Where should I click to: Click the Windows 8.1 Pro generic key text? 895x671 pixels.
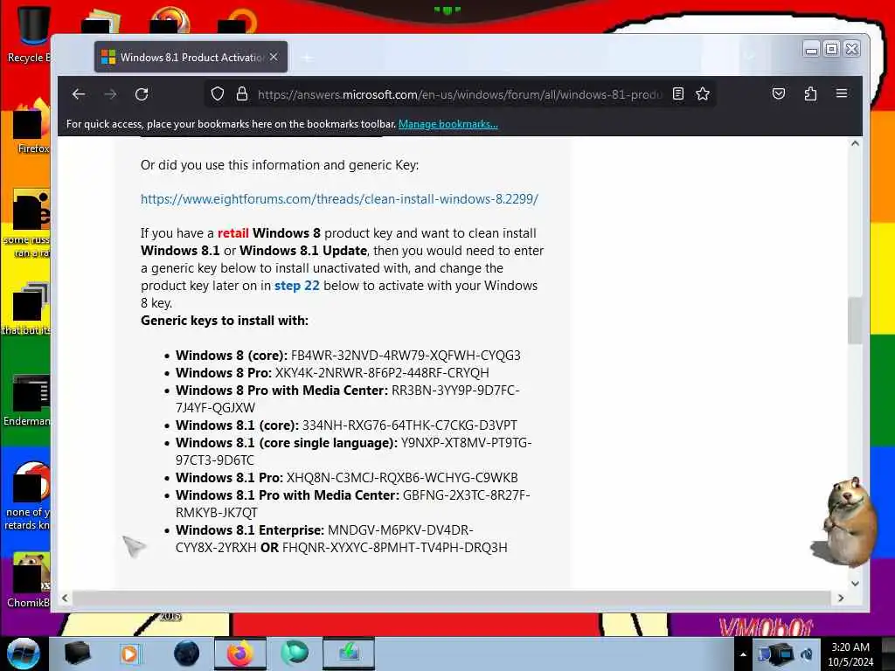(x=402, y=478)
